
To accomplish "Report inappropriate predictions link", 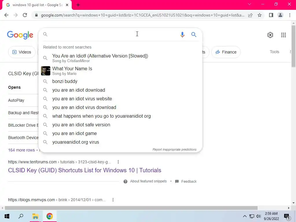I will (174, 149).
